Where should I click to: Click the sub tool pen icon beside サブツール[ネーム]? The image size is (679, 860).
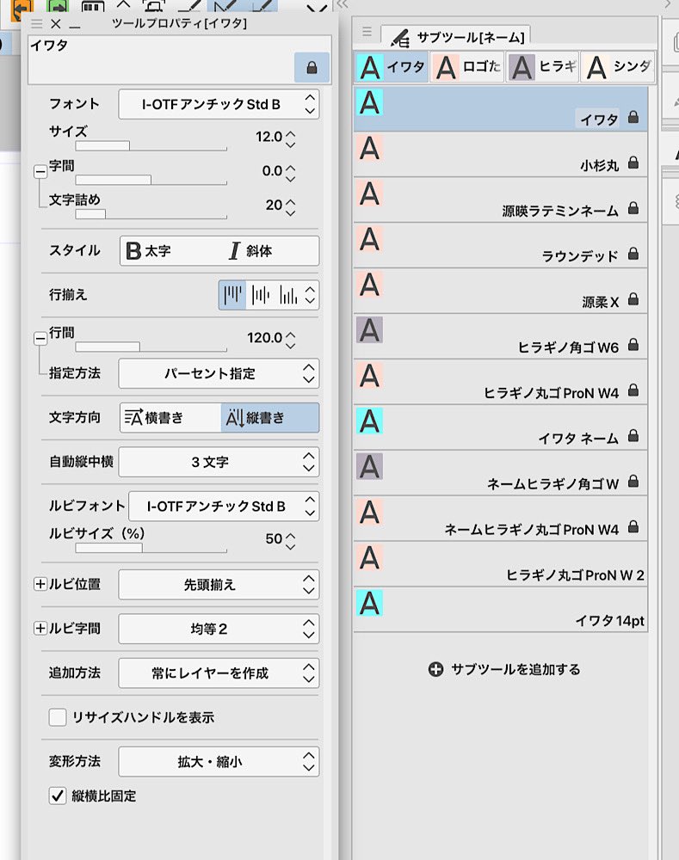[x=400, y=38]
